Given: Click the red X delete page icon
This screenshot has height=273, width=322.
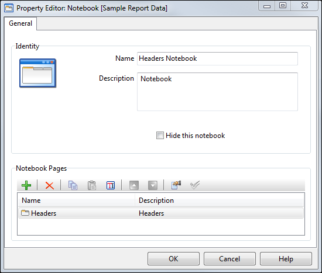Looking at the screenshot, I should pyautogui.click(x=50, y=185).
